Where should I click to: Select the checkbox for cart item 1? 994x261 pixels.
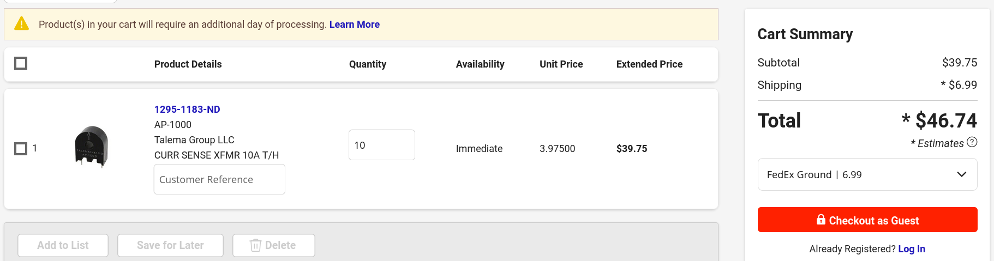21,148
